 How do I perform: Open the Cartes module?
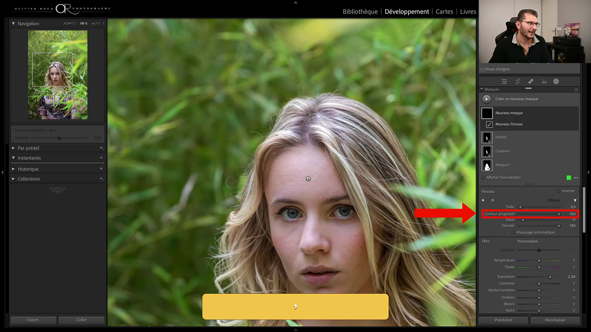click(444, 12)
